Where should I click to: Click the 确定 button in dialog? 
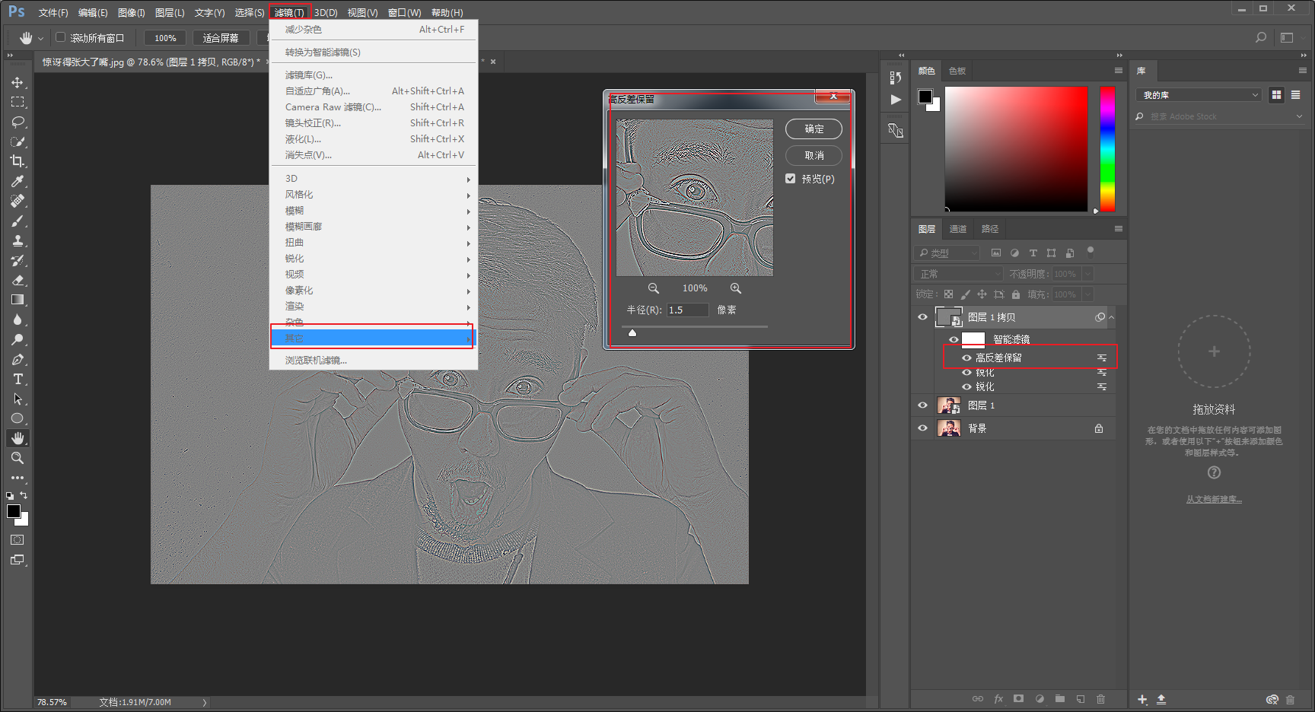(x=814, y=129)
